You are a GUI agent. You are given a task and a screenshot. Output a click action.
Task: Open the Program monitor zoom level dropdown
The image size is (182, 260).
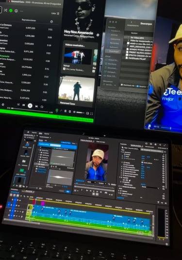coord(91,182)
